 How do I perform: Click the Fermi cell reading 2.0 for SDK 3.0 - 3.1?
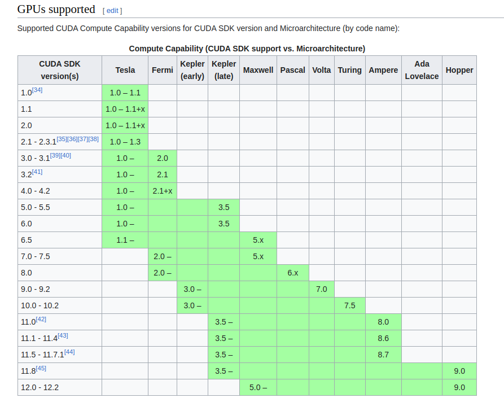pyautogui.click(x=163, y=158)
